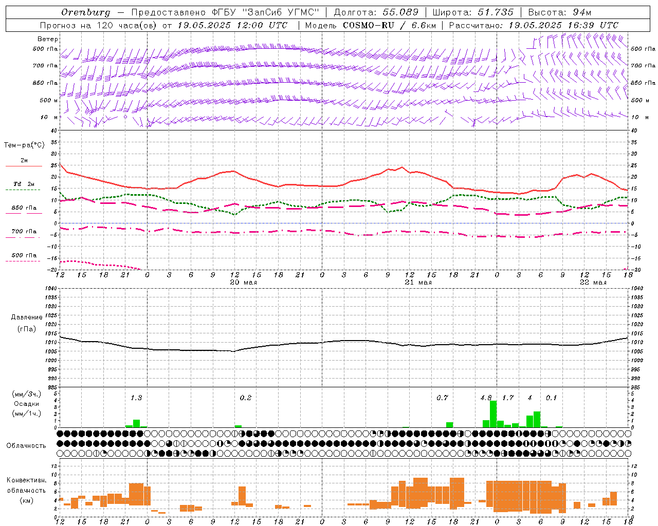Click the 4.8 precipitation total value

(x=486, y=398)
